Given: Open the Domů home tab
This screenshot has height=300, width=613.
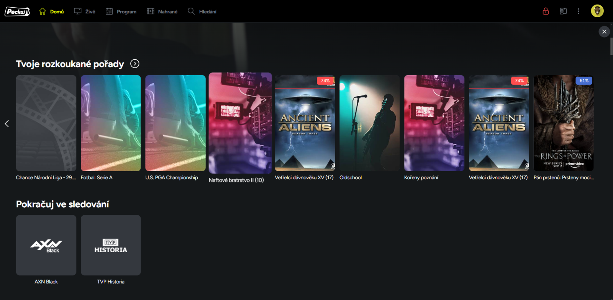Looking at the screenshot, I should click(51, 11).
